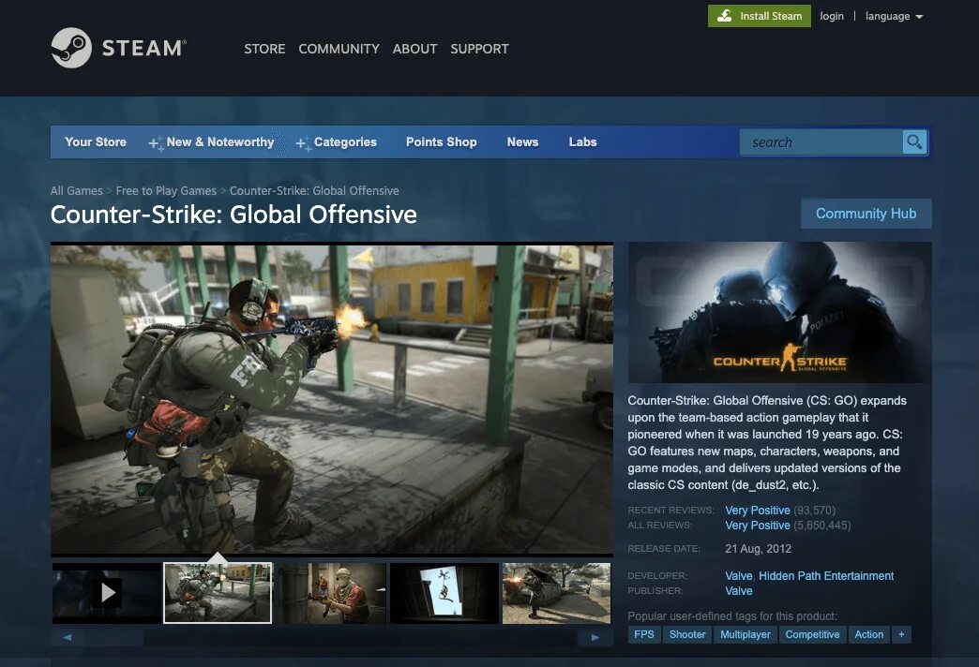Image resolution: width=979 pixels, height=667 pixels.
Task: Click the Counter-Strike: Global Offensive breadcrumb
Action: click(x=314, y=191)
